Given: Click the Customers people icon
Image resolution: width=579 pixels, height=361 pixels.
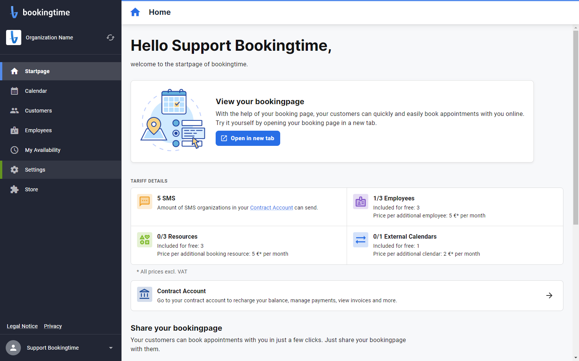Looking at the screenshot, I should (x=14, y=111).
